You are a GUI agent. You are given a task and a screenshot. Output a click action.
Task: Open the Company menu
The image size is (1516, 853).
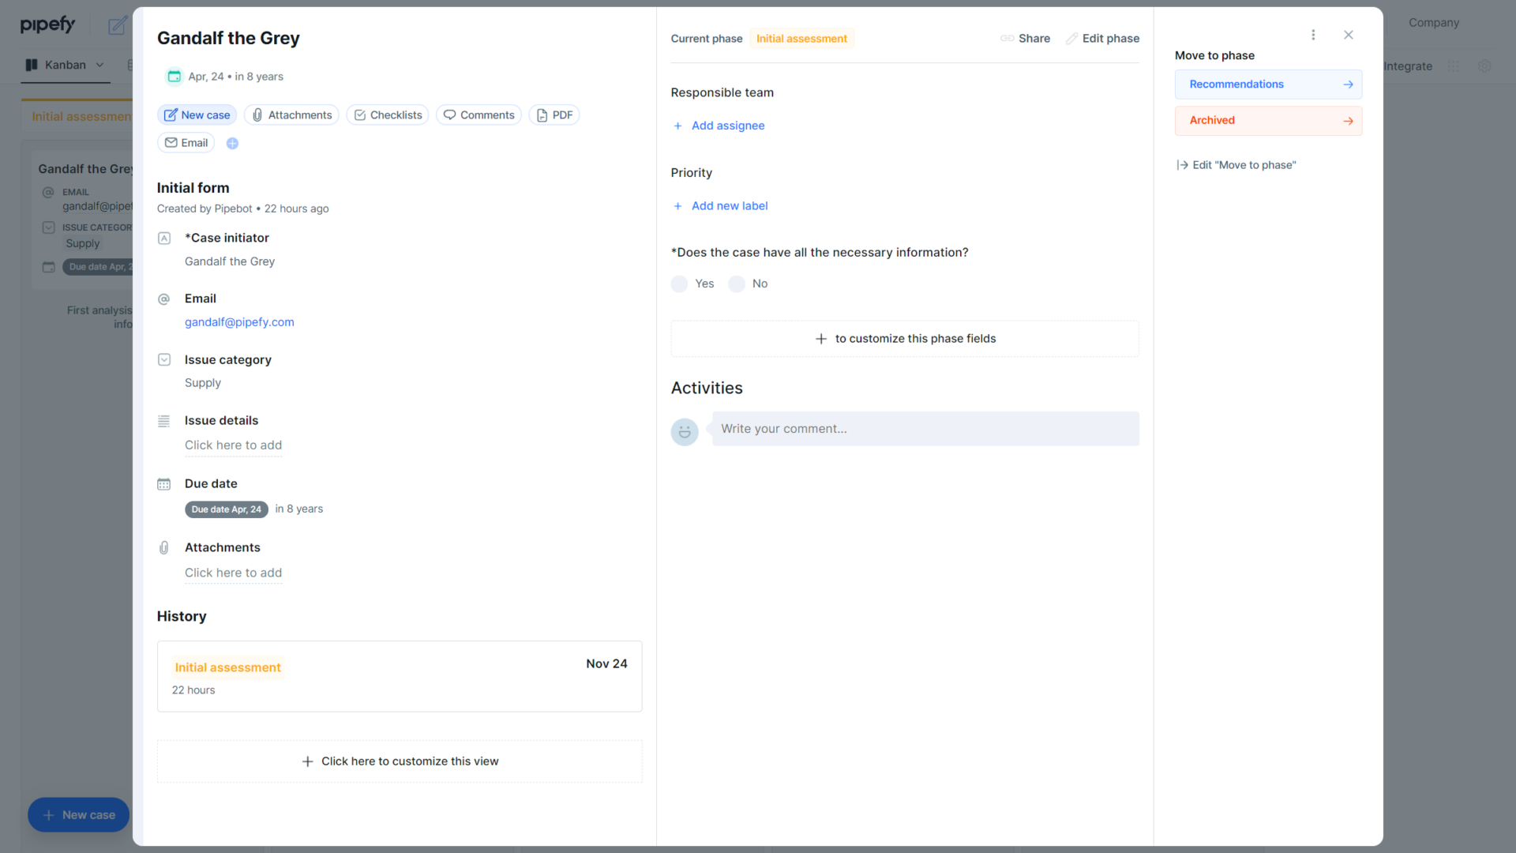[1433, 23]
